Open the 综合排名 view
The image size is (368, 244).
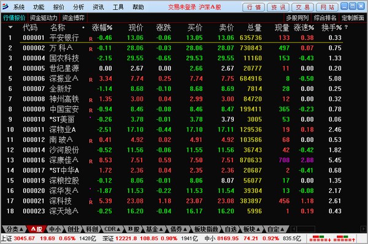325,18
